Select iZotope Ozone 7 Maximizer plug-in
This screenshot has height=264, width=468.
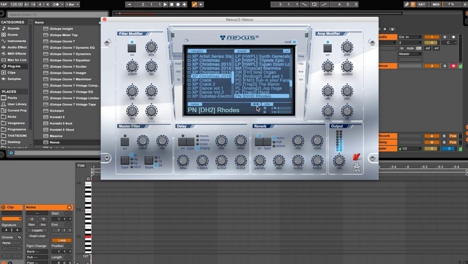click(71, 79)
